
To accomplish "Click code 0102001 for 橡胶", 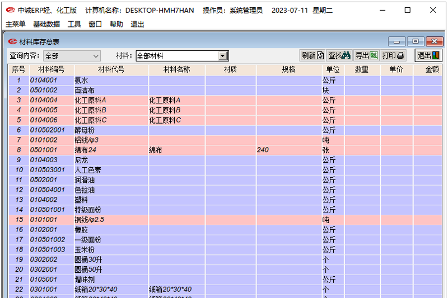I will point(52,230).
